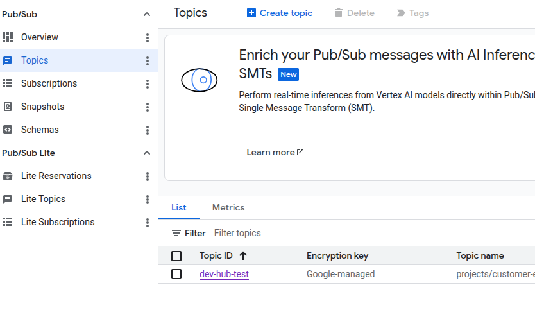Screen dimensions: 535x317
Task: Click the Subscriptions list icon
Action: [8, 83]
